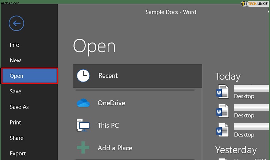Select the Recent location label
Viewport: 270px width, 160px height.
pyautogui.click(x=108, y=76)
